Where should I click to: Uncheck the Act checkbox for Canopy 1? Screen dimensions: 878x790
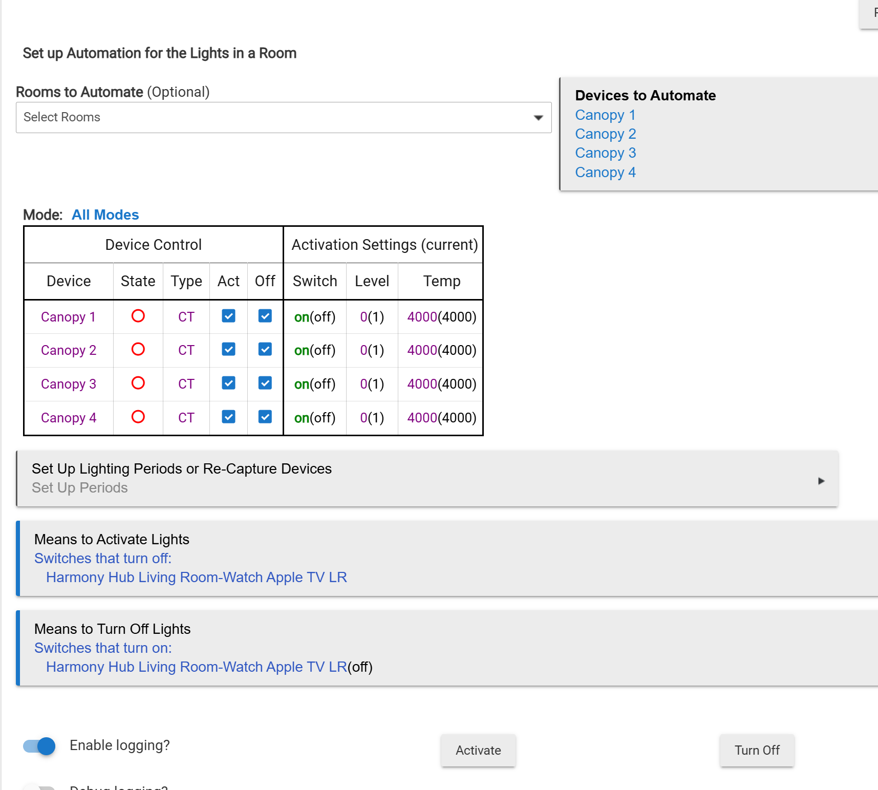228,316
